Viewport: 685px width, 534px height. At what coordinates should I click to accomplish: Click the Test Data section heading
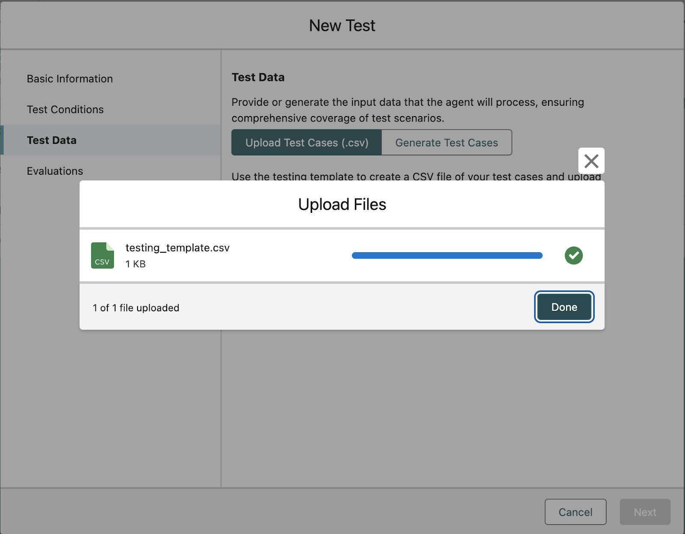(258, 78)
